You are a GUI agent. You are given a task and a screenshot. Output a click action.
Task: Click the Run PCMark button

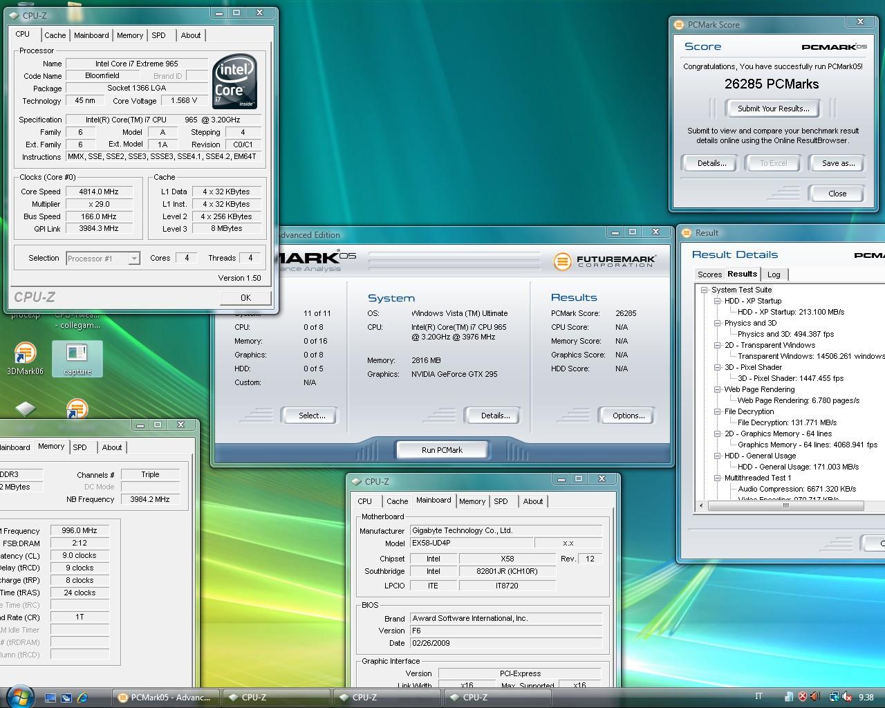pyautogui.click(x=442, y=450)
